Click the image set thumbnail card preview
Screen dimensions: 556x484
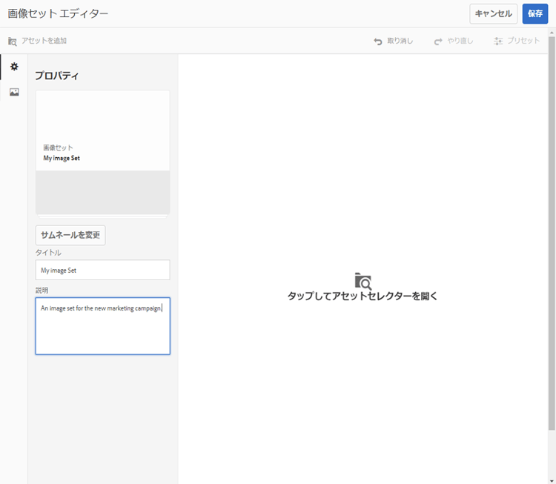[x=102, y=153]
